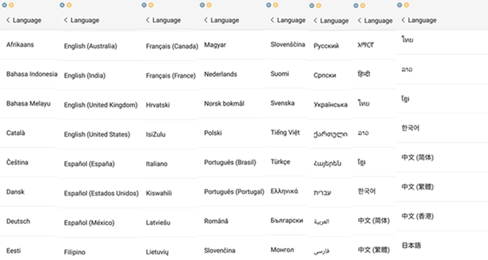Select 日本語 language
Image resolution: width=488 pixels, height=260 pixels.
(x=411, y=245)
